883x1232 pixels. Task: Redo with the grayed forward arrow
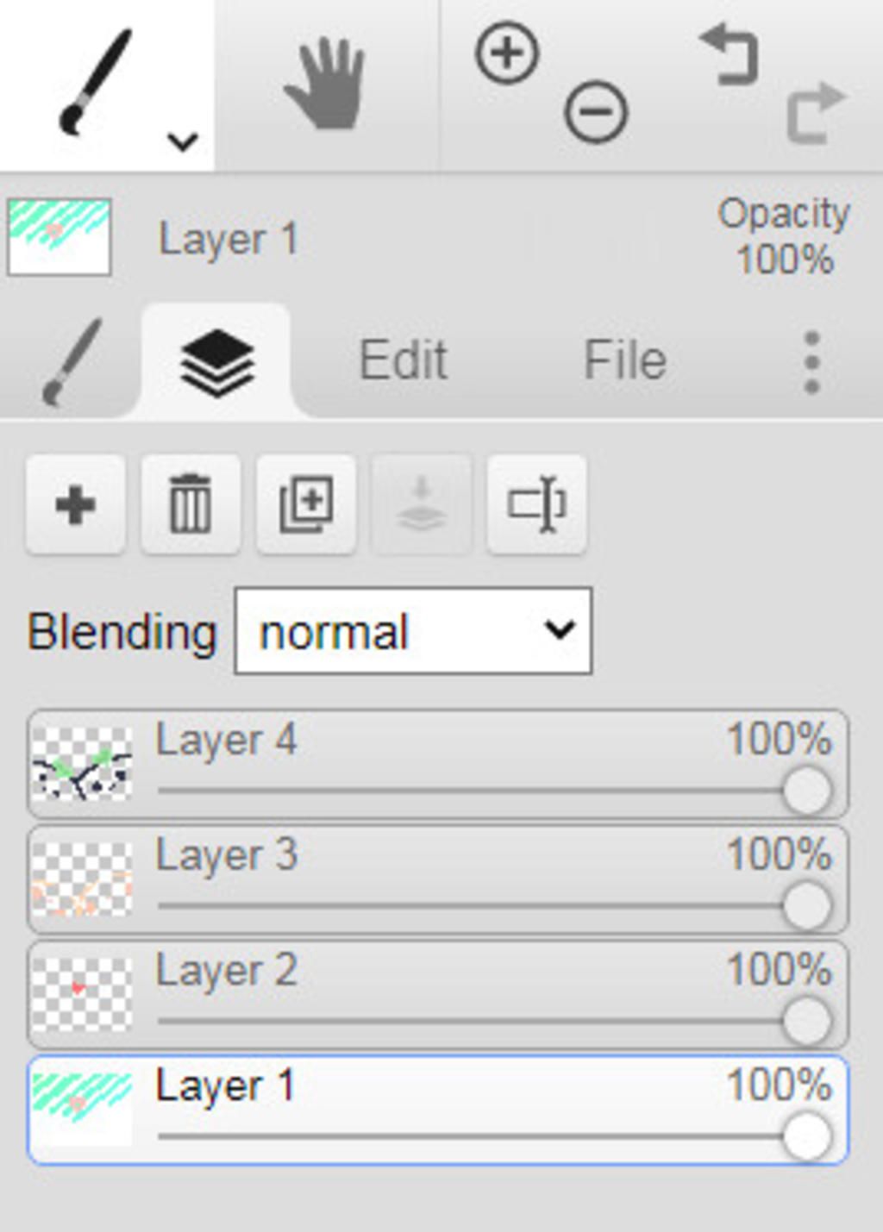pyautogui.click(x=817, y=112)
